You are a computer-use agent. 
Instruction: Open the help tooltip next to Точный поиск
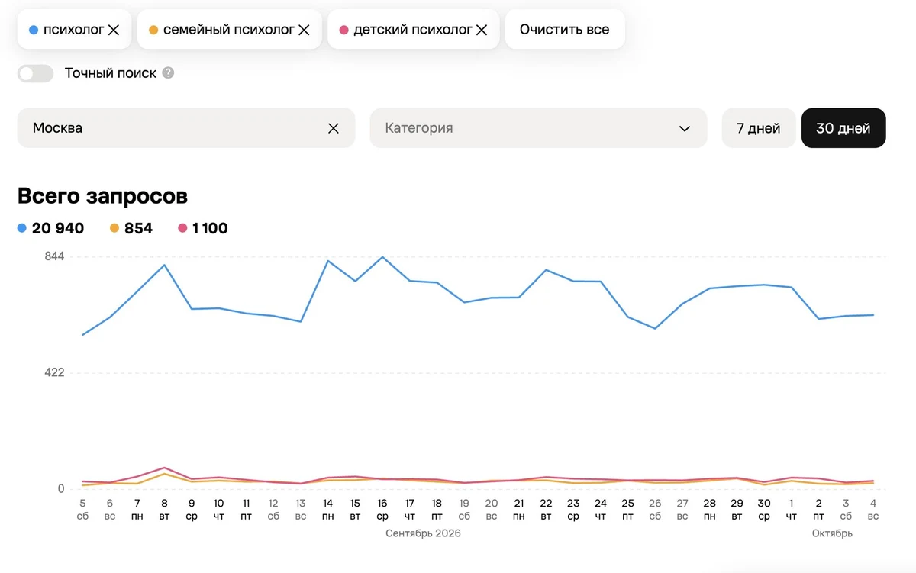(168, 73)
